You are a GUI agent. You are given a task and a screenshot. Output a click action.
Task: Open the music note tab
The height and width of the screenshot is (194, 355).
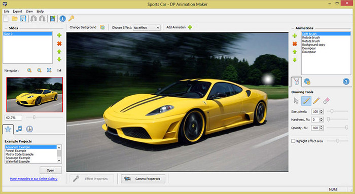click(19, 129)
